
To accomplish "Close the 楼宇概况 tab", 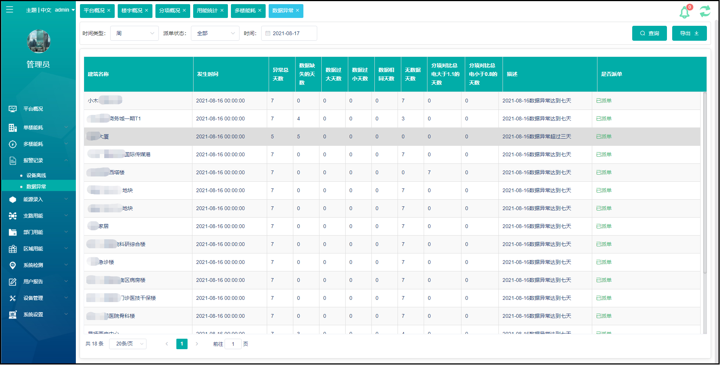I will click(146, 10).
